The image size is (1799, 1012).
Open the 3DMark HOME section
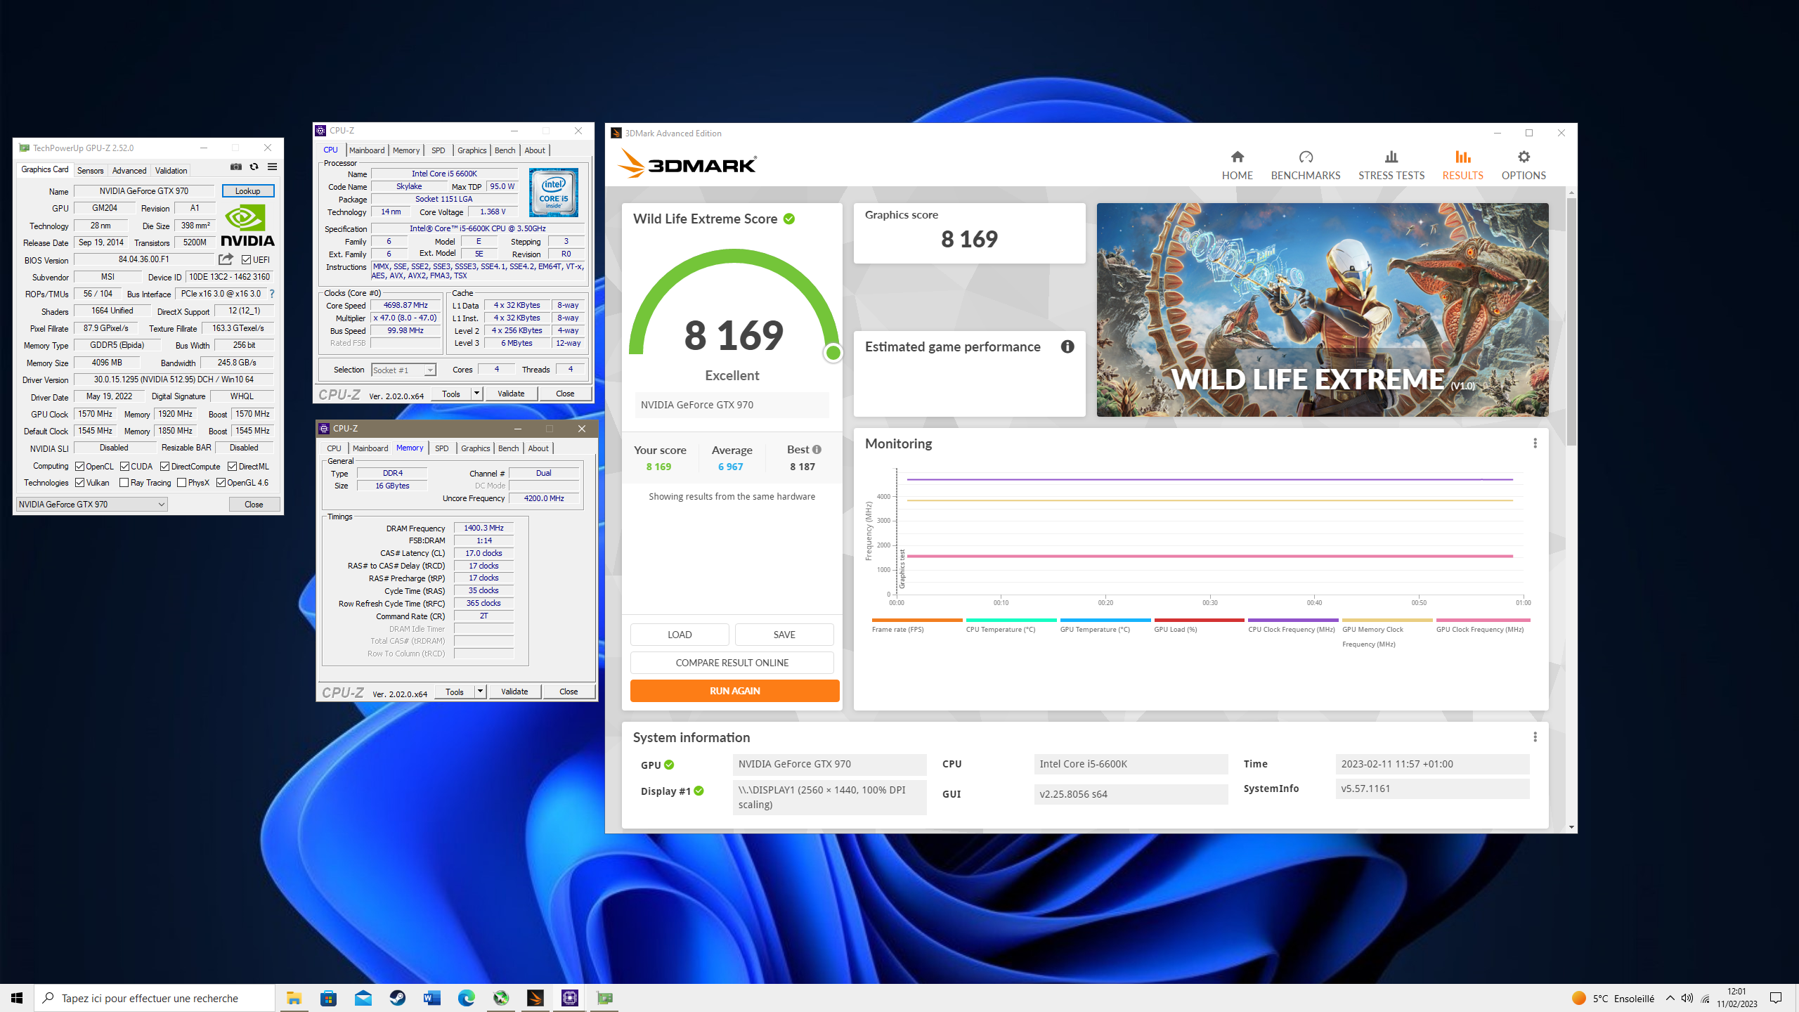(1237, 165)
